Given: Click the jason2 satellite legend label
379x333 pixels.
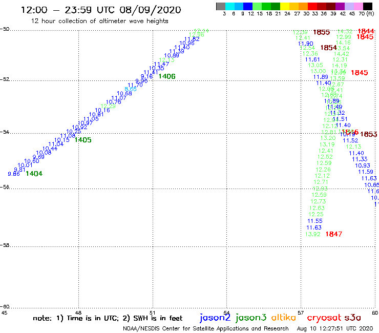Looking at the screenshot, I should click(215, 318).
